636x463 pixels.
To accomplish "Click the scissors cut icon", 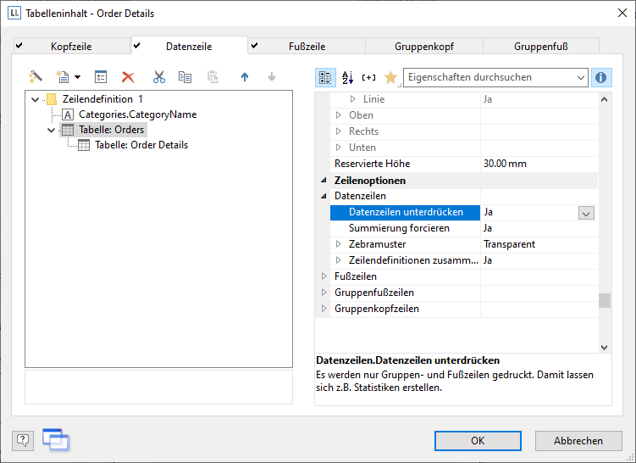I will click(159, 77).
